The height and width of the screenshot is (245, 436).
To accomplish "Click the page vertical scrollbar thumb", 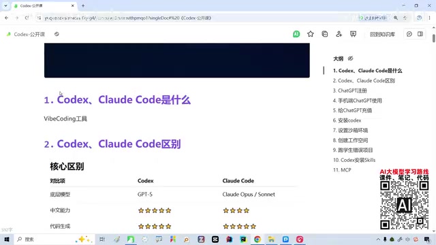I will pos(434,38).
